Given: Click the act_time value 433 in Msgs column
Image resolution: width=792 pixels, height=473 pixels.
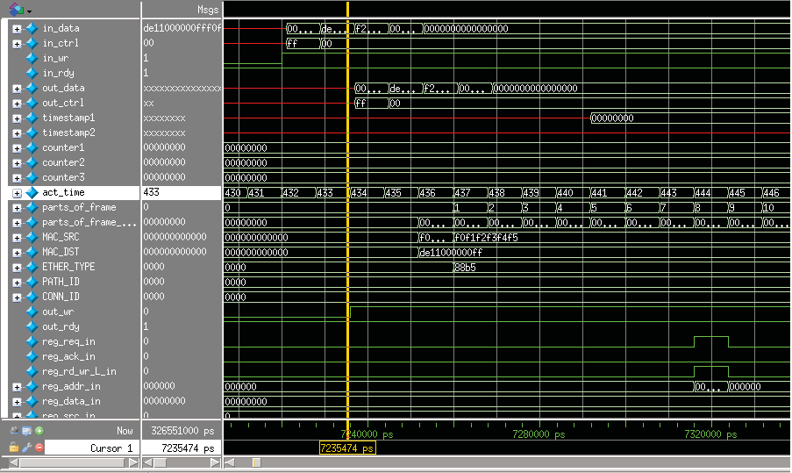Looking at the screenshot, I should (151, 192).
